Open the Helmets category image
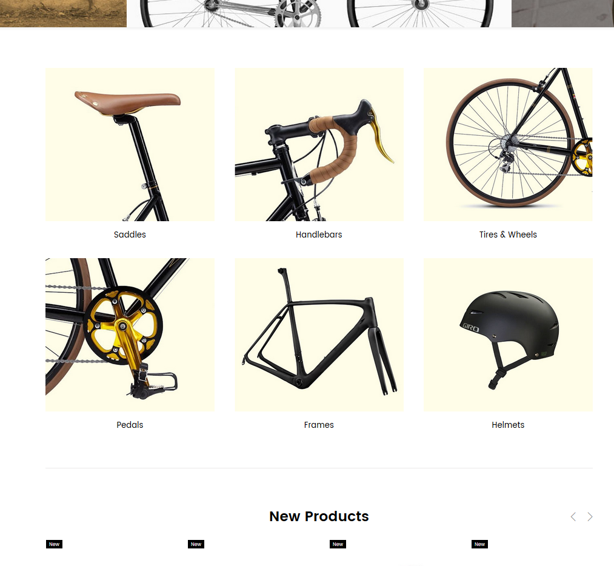614x566 pixels. point(509,335)
